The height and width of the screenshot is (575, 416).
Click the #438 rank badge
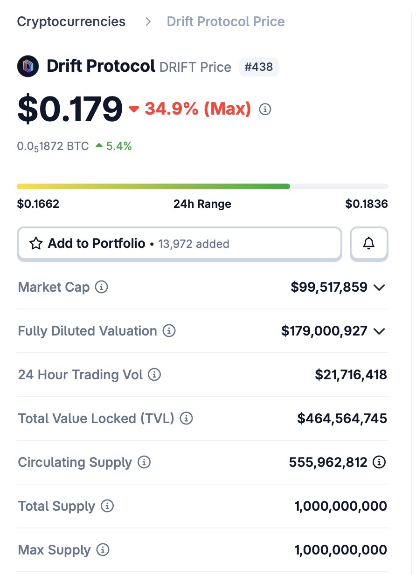pos(259,67)
